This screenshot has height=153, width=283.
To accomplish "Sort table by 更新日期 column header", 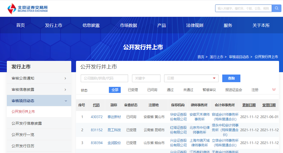I will pos(249,105).
